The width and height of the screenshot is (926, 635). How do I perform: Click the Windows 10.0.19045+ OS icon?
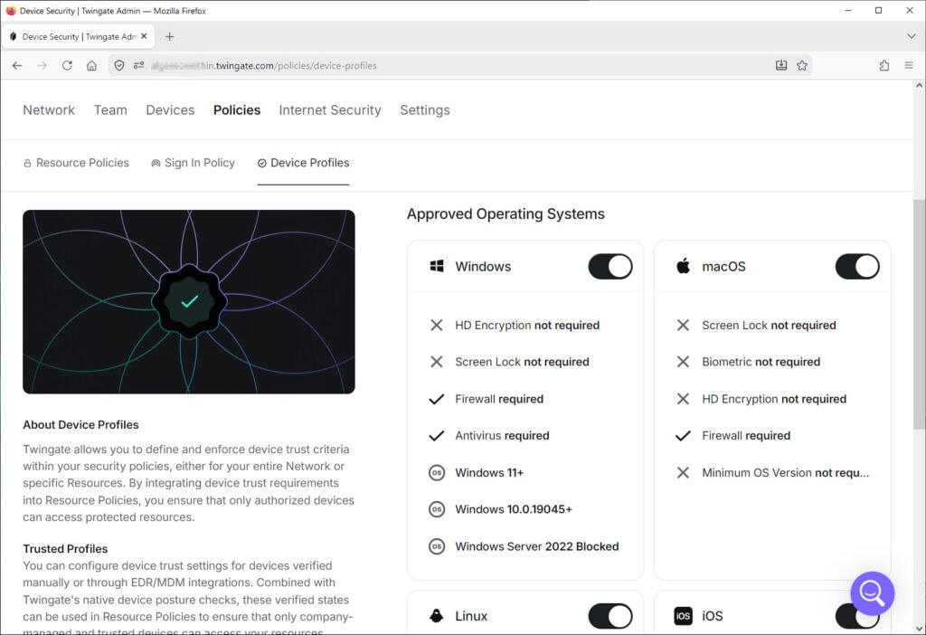click(437, 509)
